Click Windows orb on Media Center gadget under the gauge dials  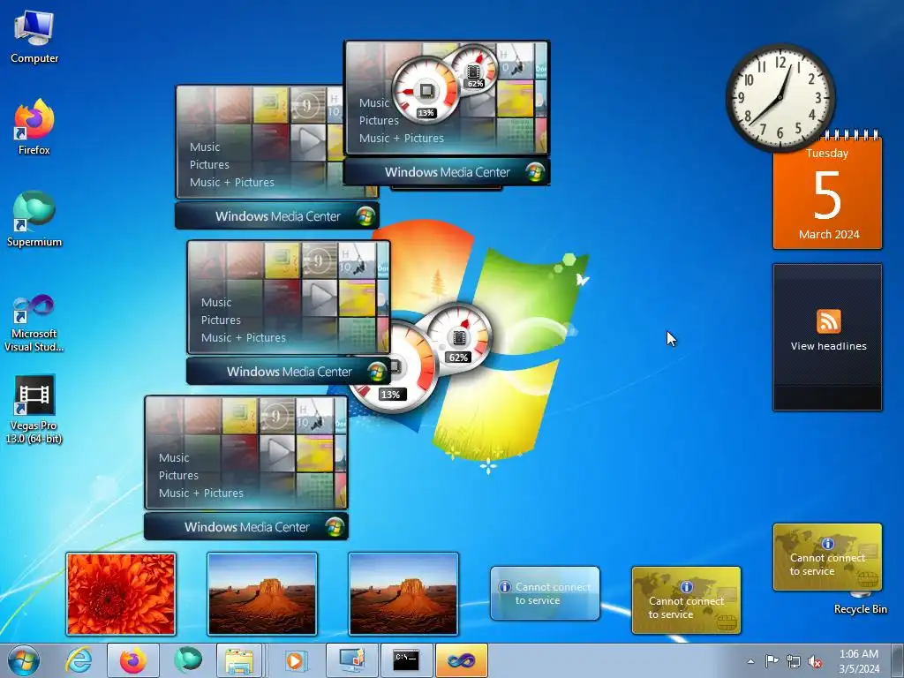[x=536, y=172]
